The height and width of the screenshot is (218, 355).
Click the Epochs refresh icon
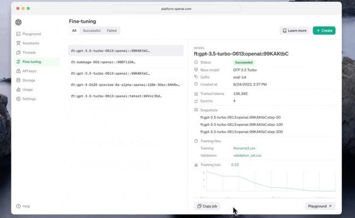[x=196, y=101]
